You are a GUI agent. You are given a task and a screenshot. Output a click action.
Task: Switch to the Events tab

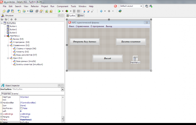15,94
